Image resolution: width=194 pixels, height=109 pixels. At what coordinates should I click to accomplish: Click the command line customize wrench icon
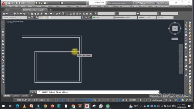(35, 92)
